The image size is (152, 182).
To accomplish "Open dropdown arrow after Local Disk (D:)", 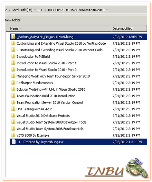I will (x=35, y=10).
